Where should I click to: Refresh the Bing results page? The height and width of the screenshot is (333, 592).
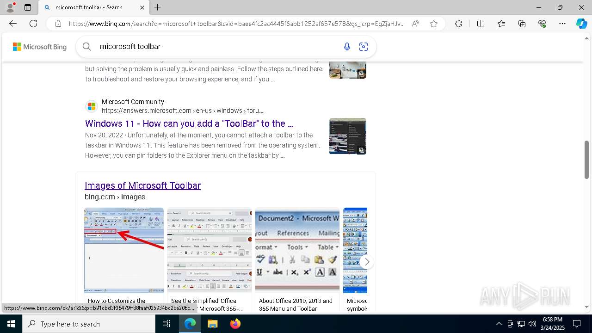33,24
